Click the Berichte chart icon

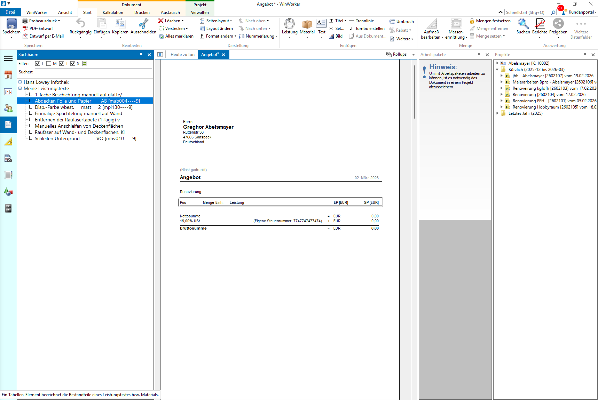click(540, 24)
